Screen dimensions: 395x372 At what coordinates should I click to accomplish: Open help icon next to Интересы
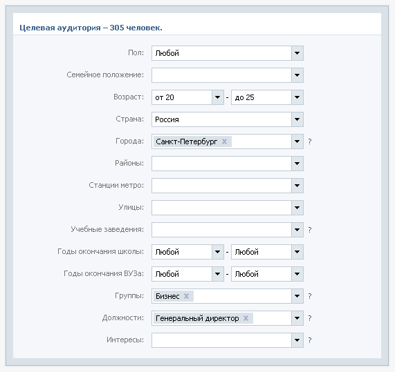pos(310,340)
